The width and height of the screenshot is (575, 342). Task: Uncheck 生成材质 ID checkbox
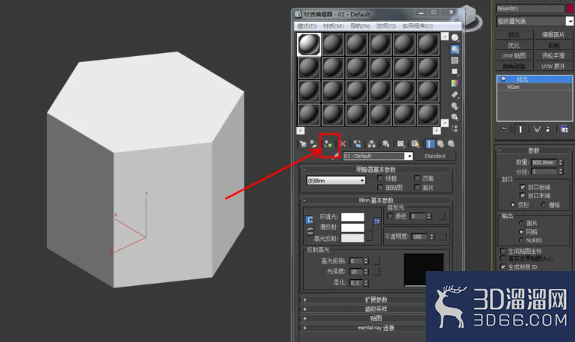coord(503,267)
